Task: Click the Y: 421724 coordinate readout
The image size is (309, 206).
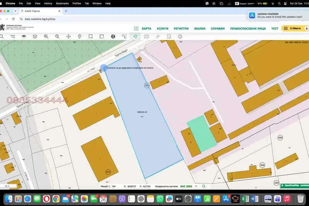Action: tap(145, 186)
